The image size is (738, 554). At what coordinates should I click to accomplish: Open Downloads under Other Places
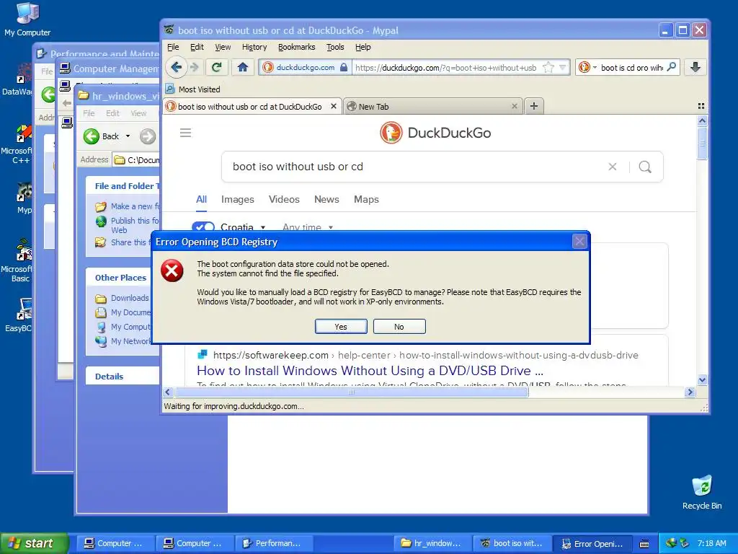122,298
